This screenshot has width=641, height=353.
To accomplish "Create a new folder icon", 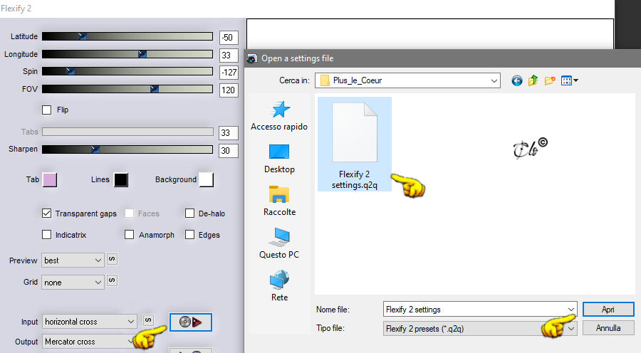I will (550, 80).
